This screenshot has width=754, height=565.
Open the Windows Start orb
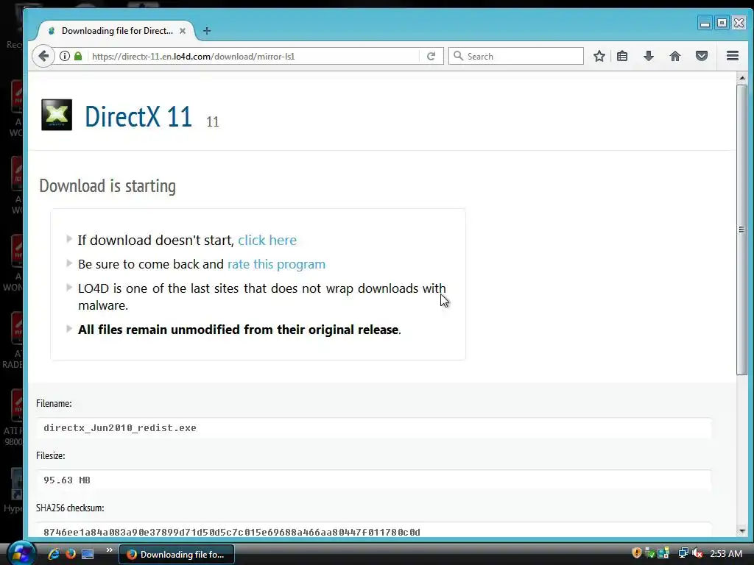20,553
